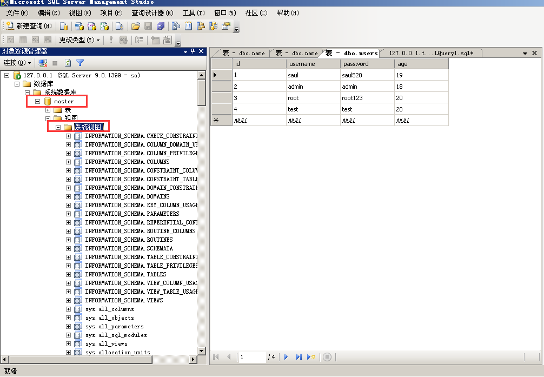The height and width of the screenshot is (377, 544).
Task: Click the Filter funnel icon
Action: 80,63
